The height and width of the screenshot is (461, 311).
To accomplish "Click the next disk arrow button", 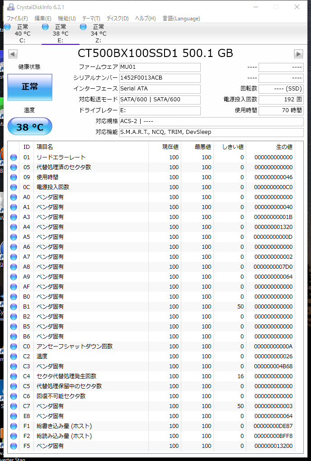I will [298, 54].
